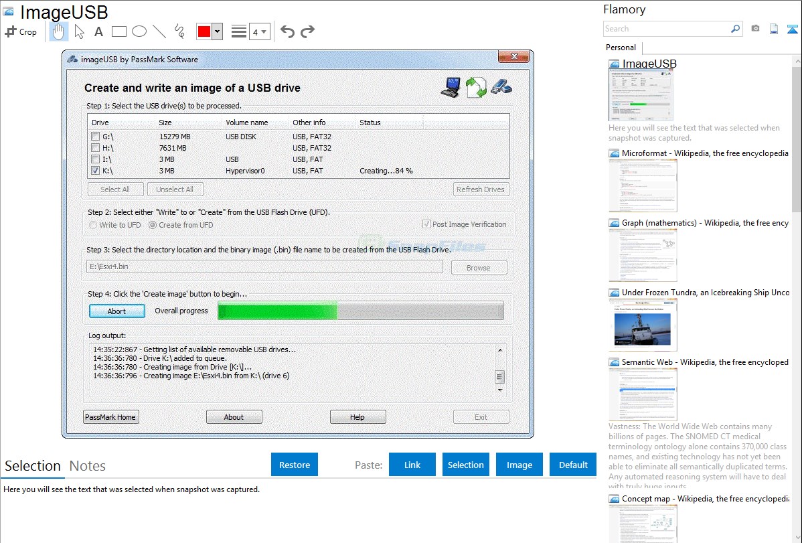Image resolution: width=802 pixels, height=543 pixels.
Task: Choose the arrow pointer tool
Action: coord(79,31)
